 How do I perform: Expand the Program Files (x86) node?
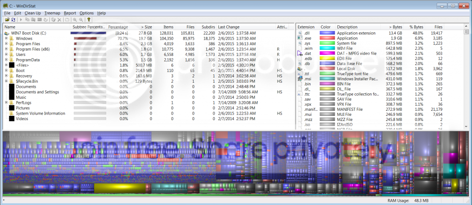(x=6, y=49)
